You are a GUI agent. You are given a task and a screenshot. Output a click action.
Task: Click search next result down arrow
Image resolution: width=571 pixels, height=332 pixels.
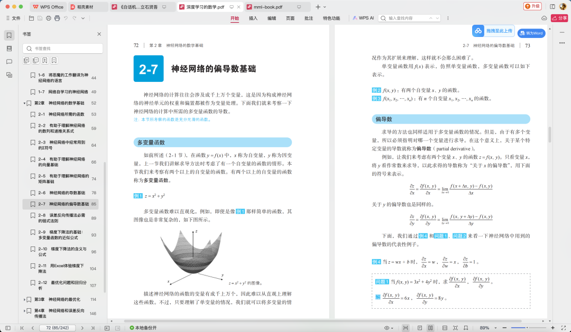point(437,18)
